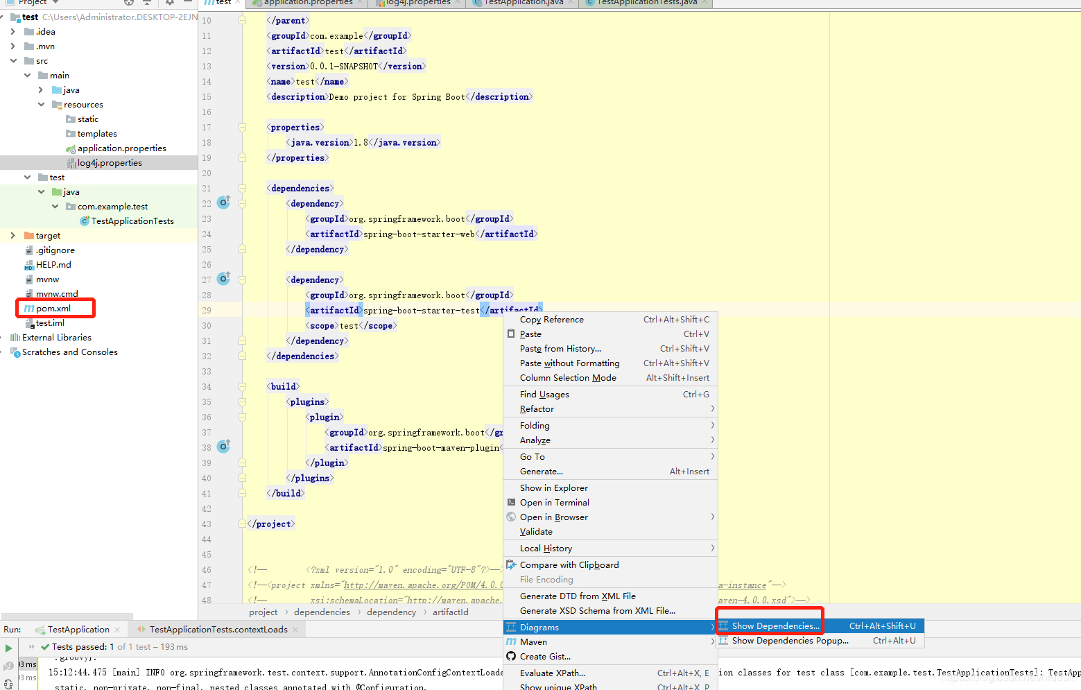Close the TestApplication run tab

pos(117,630)
